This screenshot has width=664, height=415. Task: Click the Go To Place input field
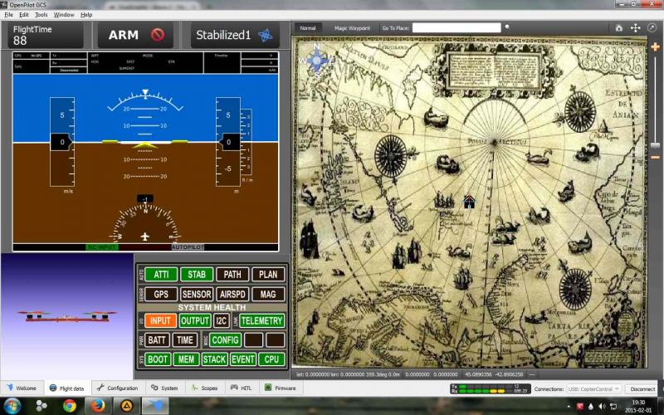(456, 27)
